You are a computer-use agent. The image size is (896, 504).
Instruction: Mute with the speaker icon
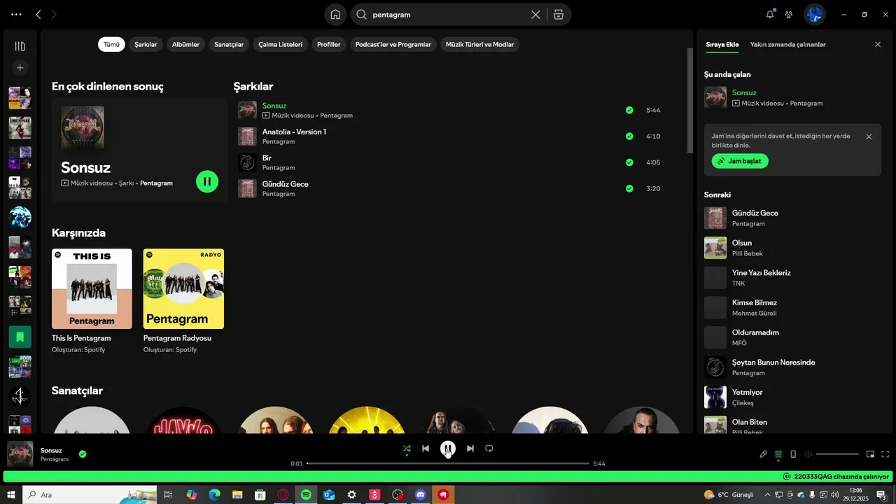click(x=808, y=454)
